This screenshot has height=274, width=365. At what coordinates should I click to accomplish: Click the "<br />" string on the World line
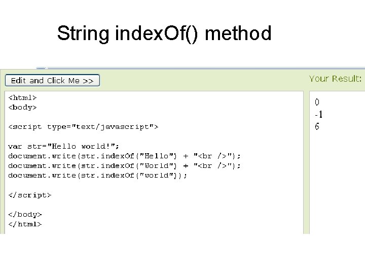pyautogui.click(x=215, y=165)
